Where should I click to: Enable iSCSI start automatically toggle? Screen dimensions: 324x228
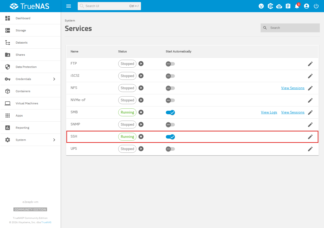click(170, 76)
